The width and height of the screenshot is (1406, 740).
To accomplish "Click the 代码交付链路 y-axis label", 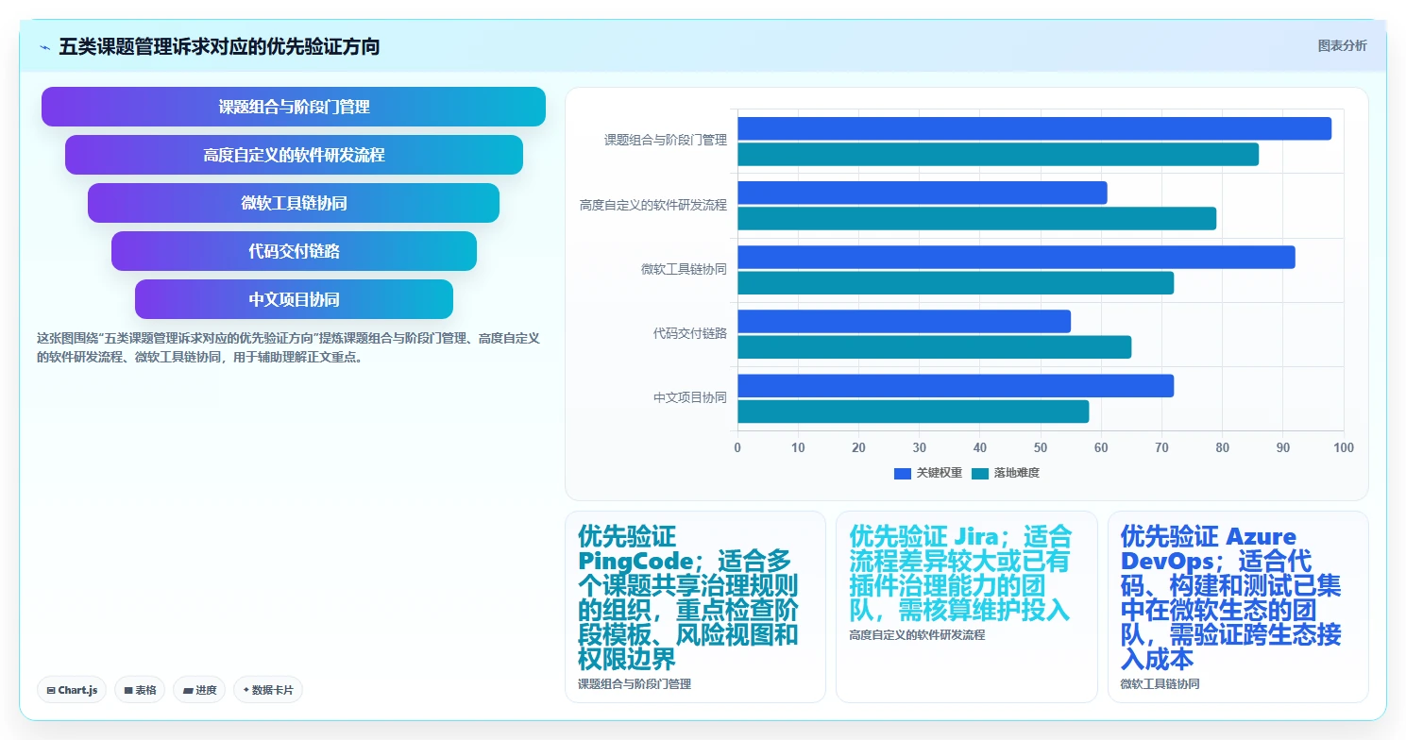I will [x=690, y=333].
